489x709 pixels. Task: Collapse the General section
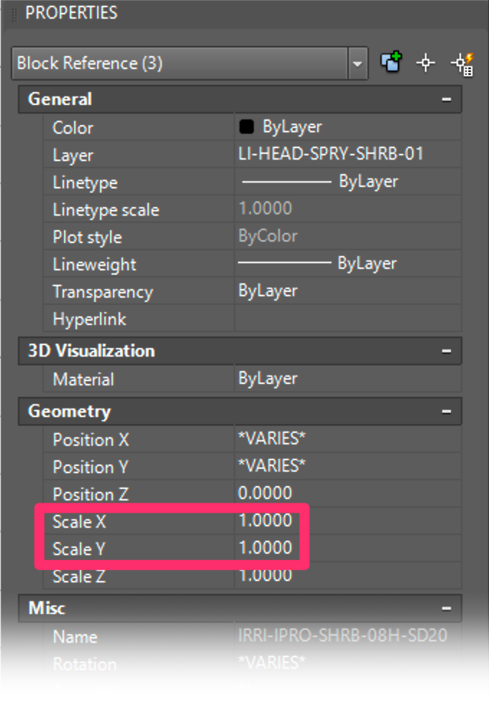pyautogui.click(x=447, y=99)
